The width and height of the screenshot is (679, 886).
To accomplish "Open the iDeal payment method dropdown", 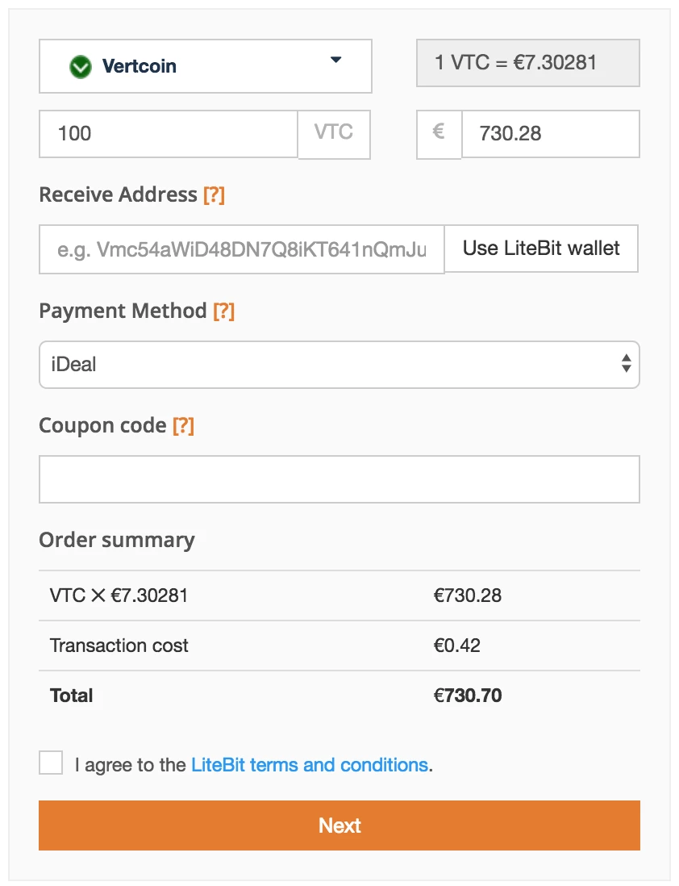I will pos(339,365).
